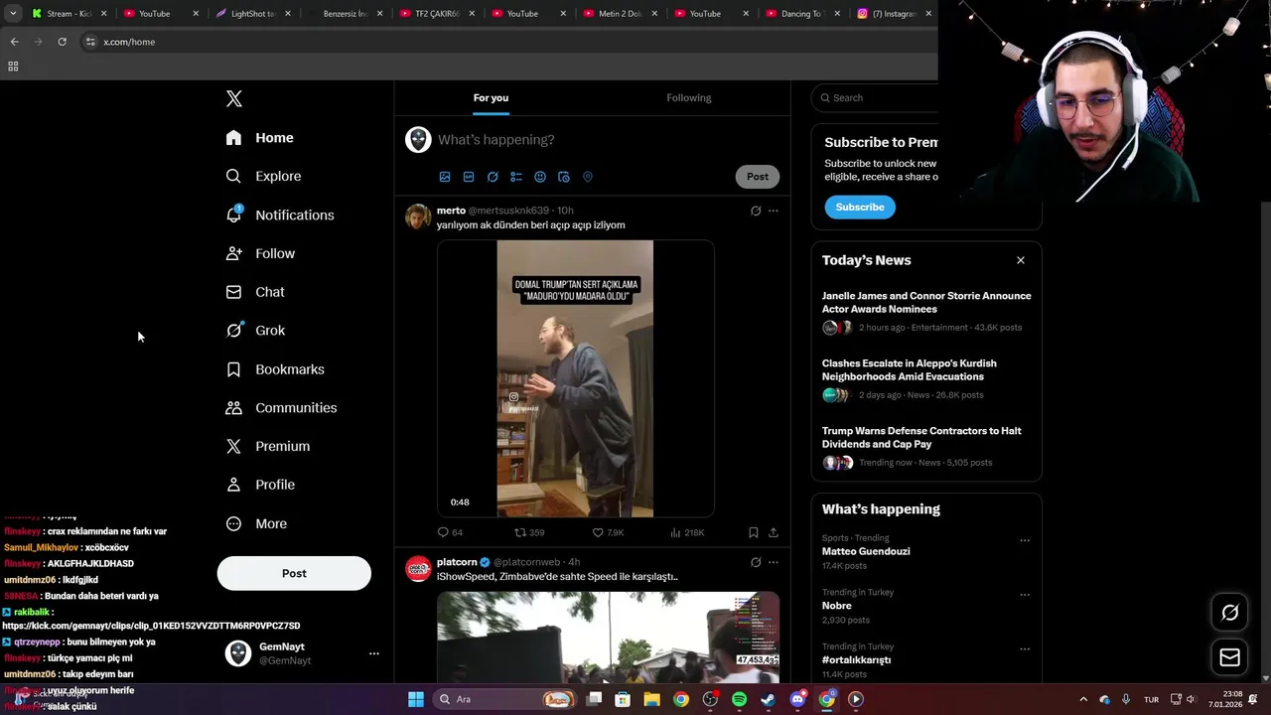This screenshot has width=1271, height=715.
Task: Open the floating messages envelope button
Action: tap(1229, 657)
